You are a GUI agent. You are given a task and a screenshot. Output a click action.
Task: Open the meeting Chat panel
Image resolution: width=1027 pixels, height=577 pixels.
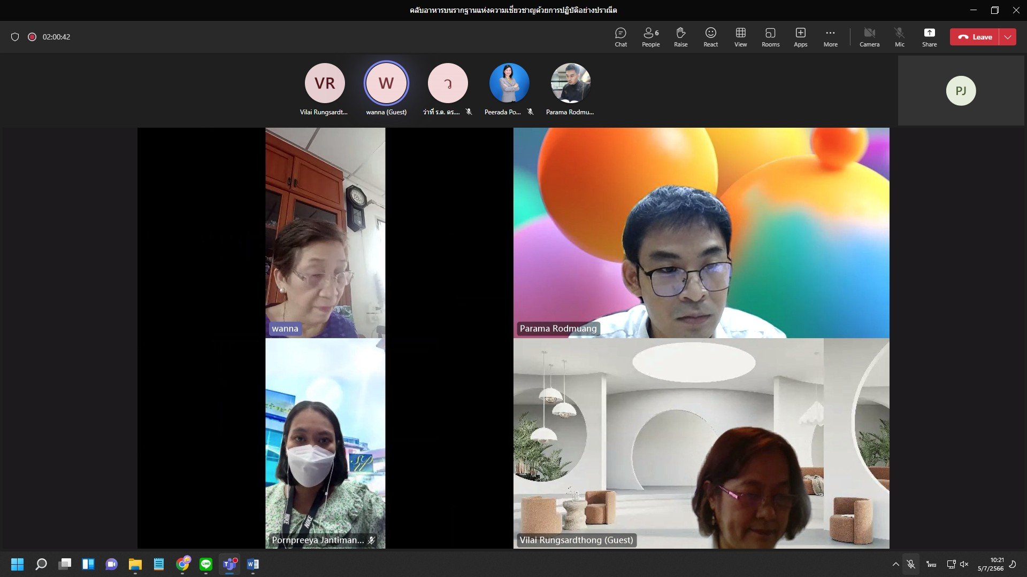click(620, 37)
